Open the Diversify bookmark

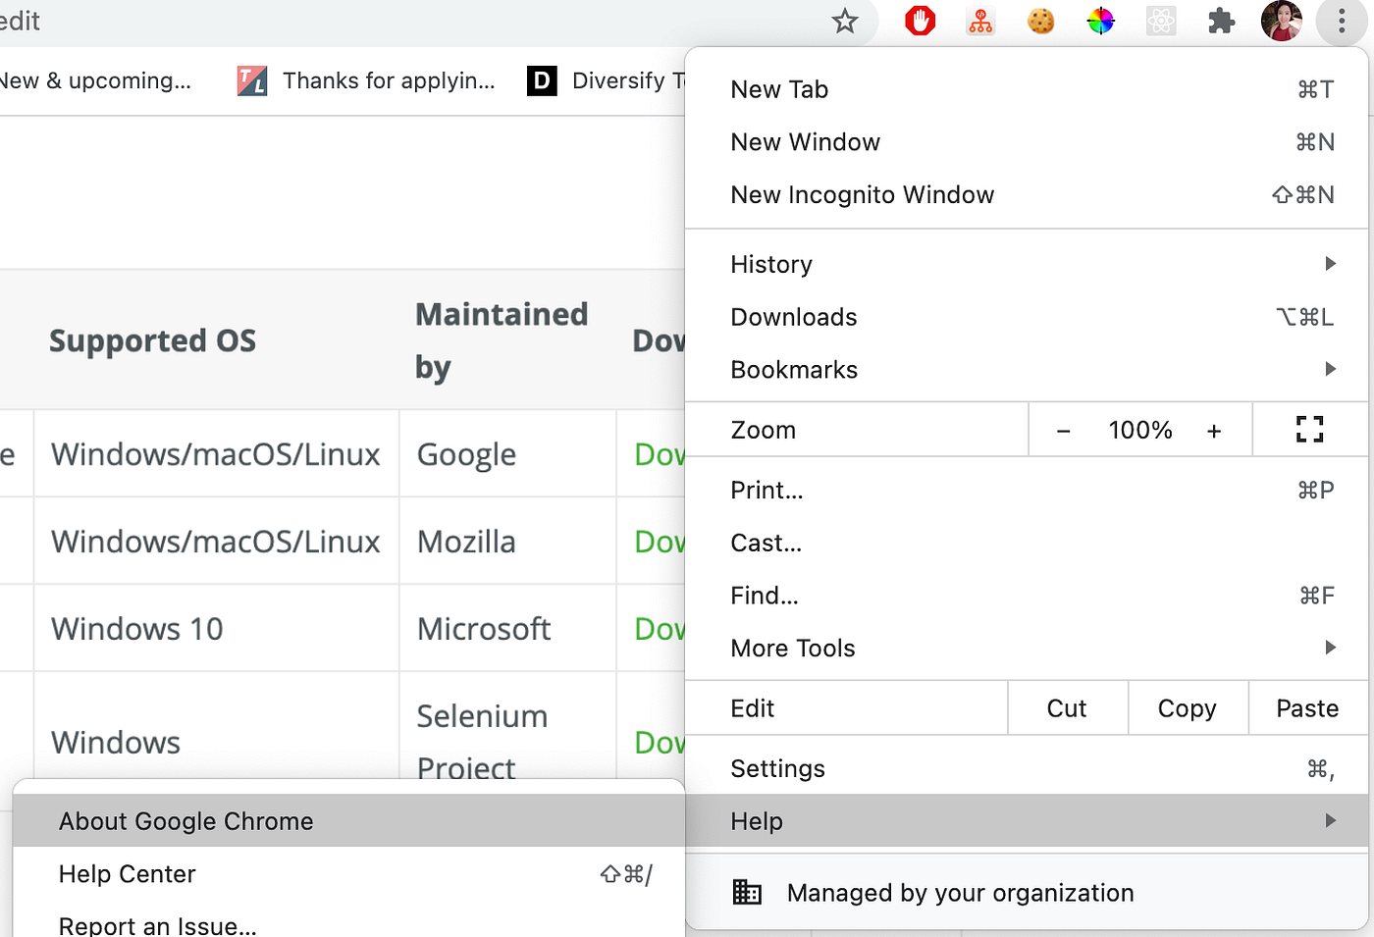(x=606, y=80)
